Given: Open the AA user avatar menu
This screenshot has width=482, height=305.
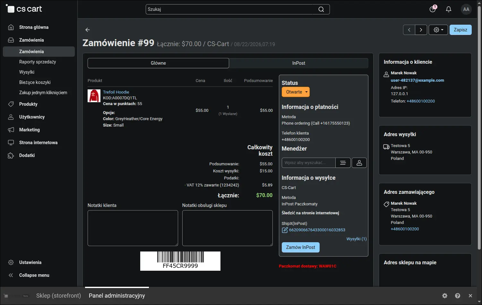Looking at the screenshot, I should point(466,9).
